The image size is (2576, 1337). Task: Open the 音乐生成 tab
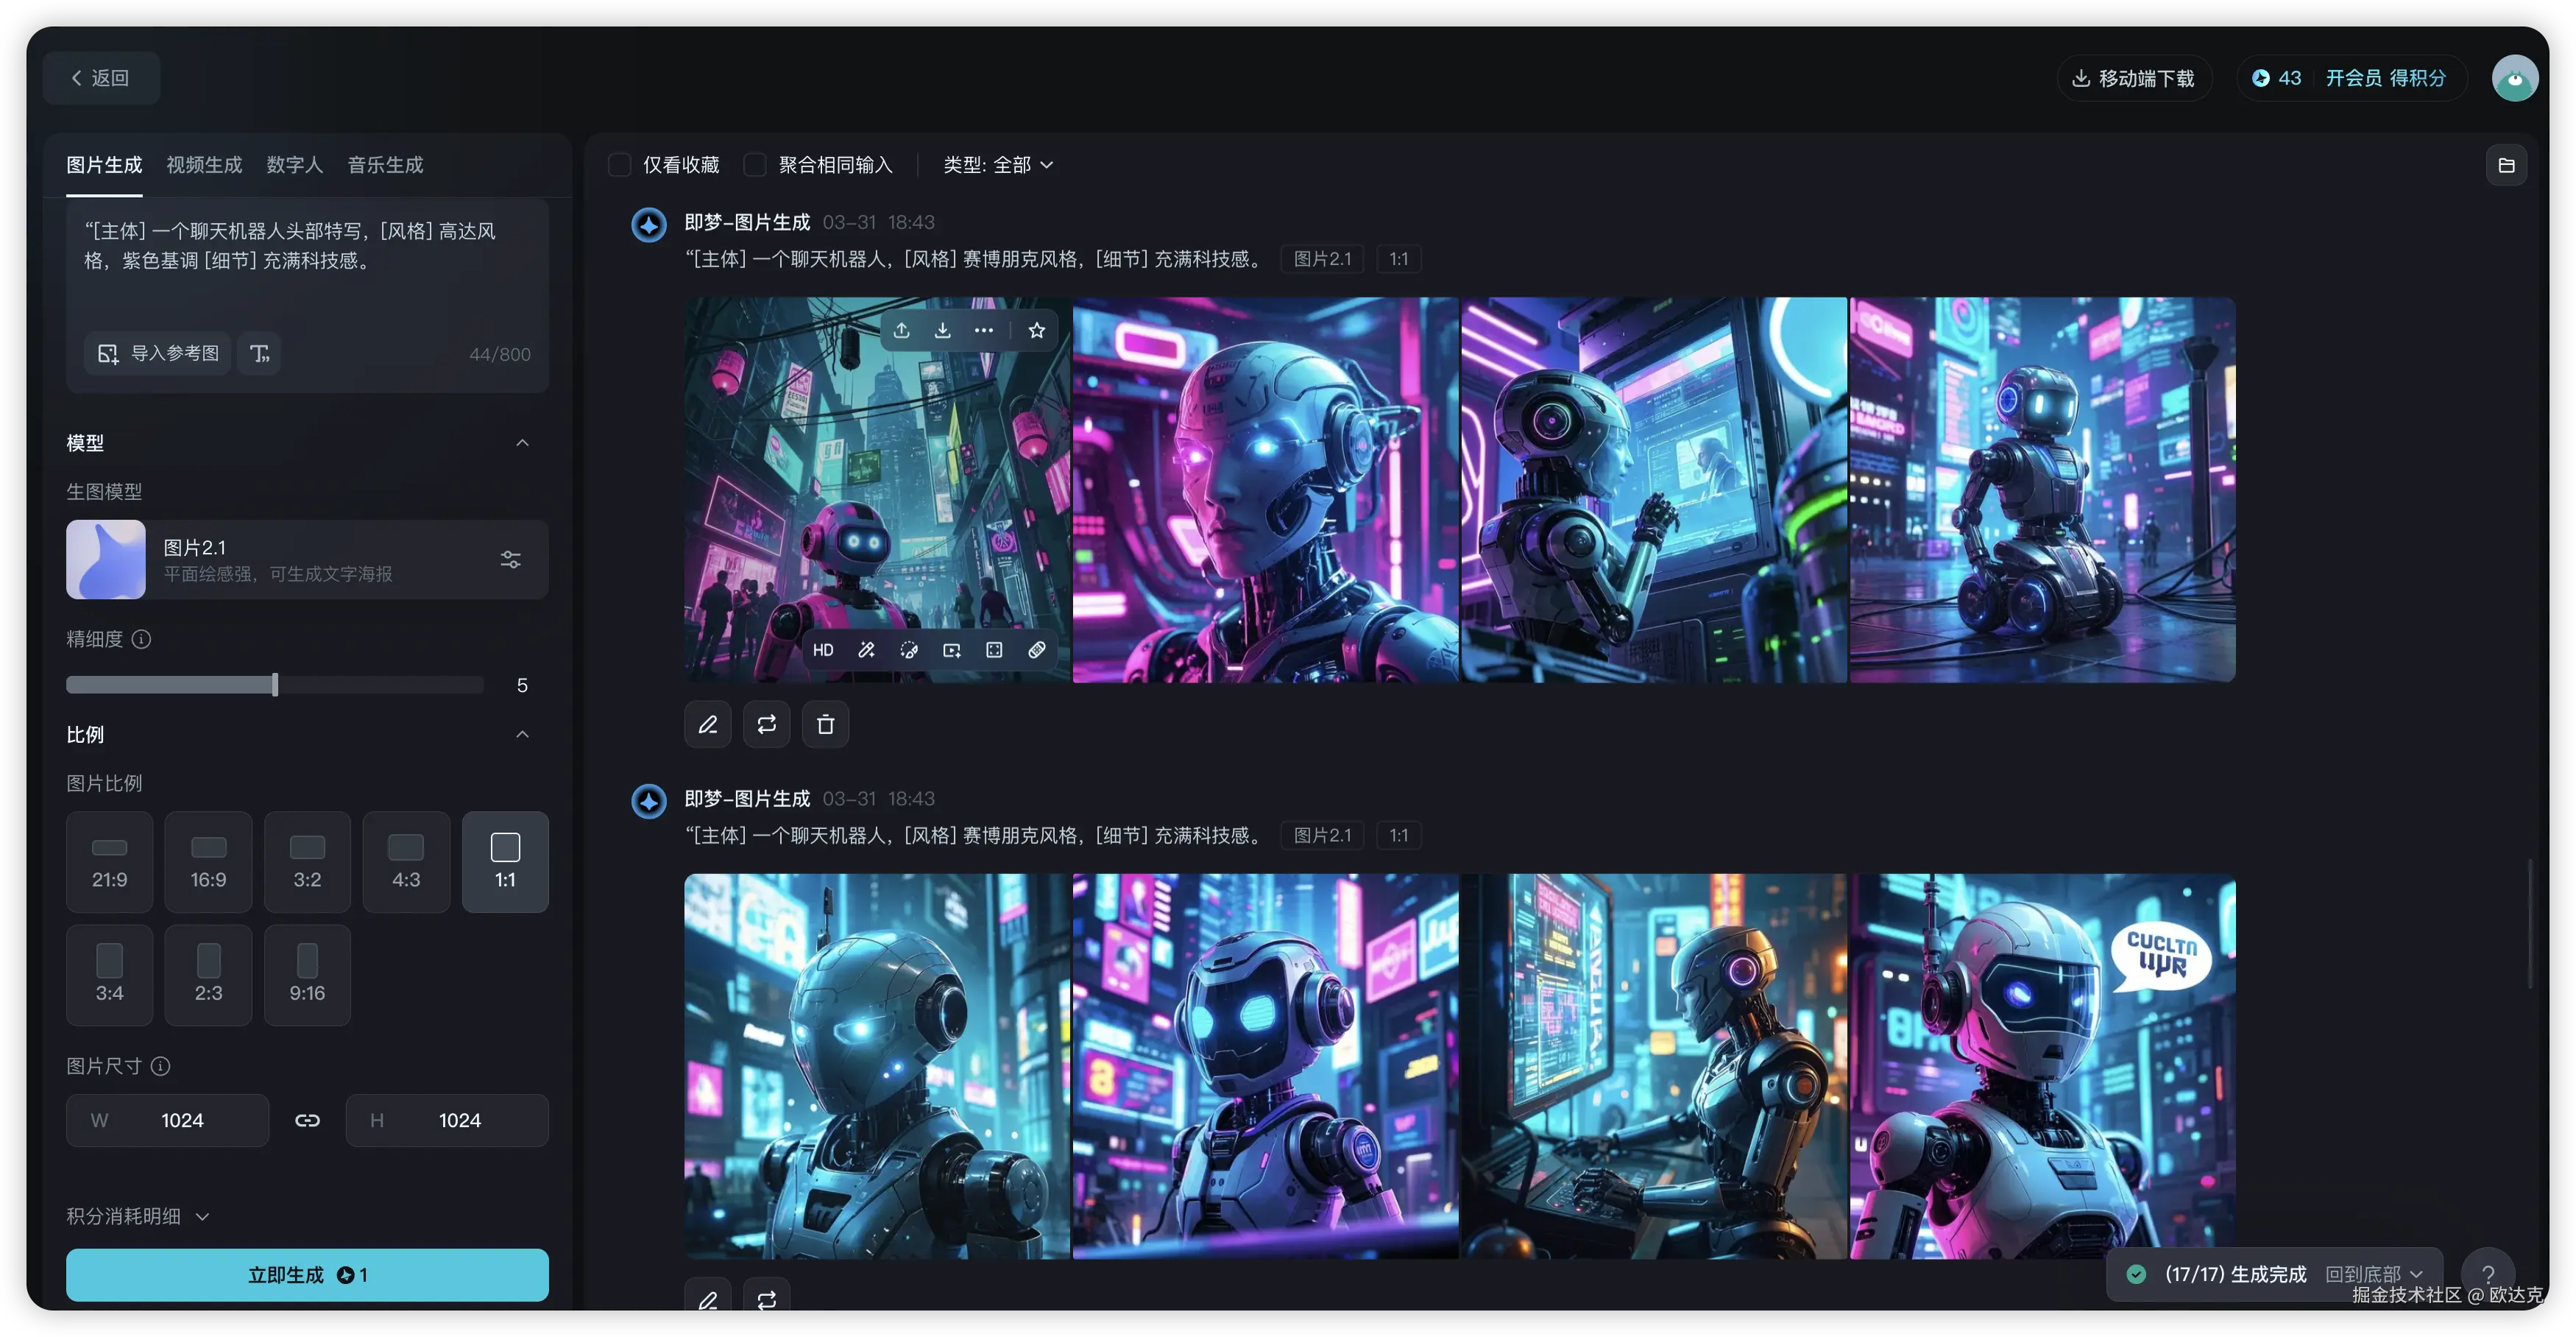tap(385, 165)
